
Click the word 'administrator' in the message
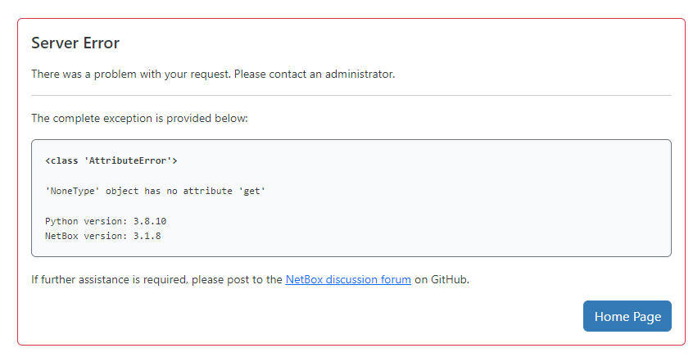click(359, 74)
